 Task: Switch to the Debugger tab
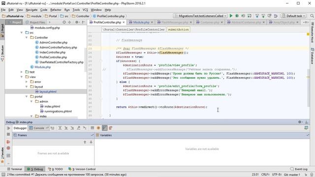[x=20, y=128]
